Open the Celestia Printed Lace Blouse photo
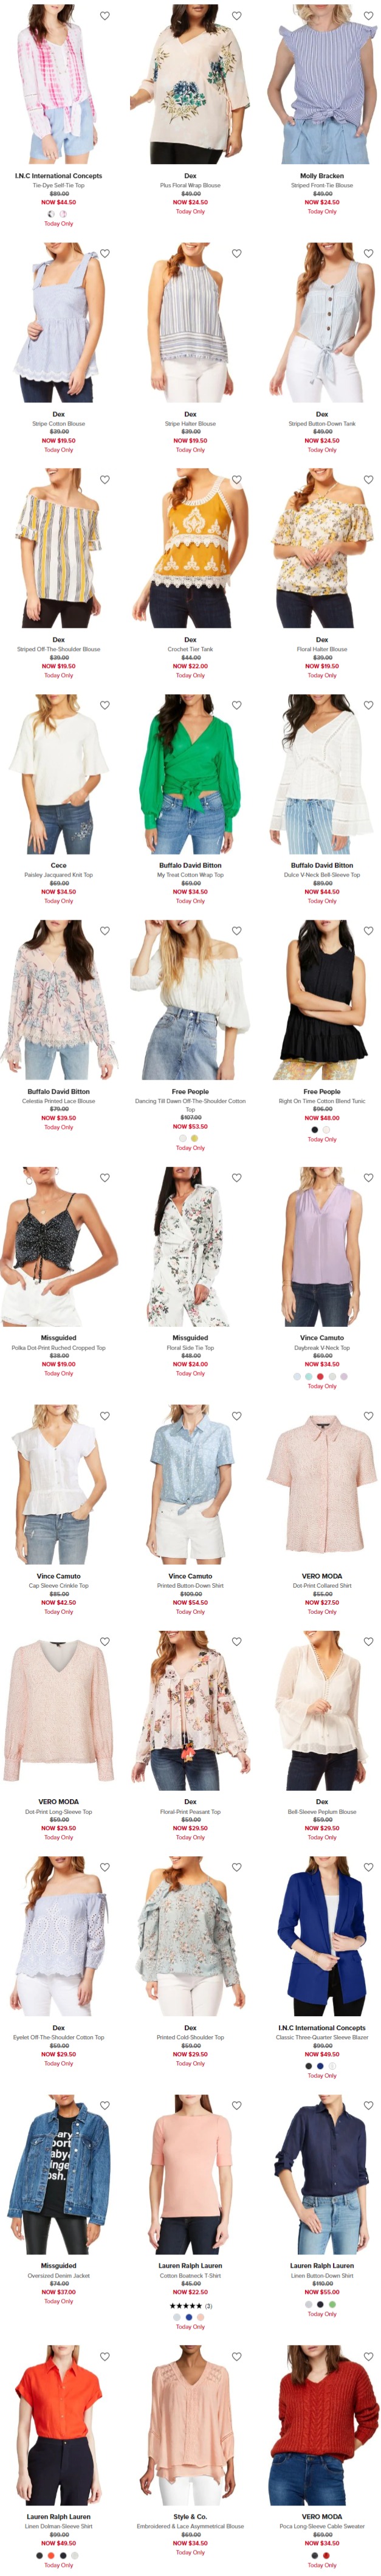The image size is (381, 2576). (58, 1001)
